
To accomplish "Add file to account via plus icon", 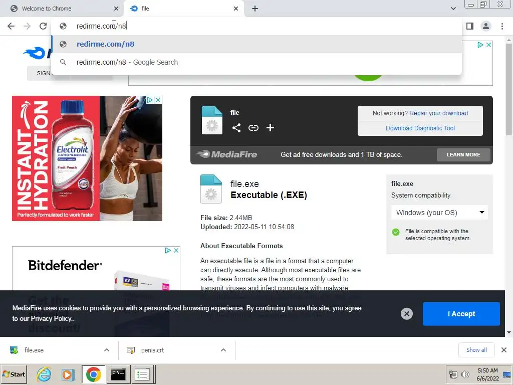I will (x=270, y=128).
